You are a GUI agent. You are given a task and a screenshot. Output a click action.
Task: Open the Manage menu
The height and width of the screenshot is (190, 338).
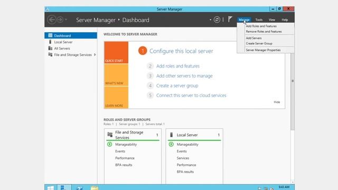(x=244, y=20)
